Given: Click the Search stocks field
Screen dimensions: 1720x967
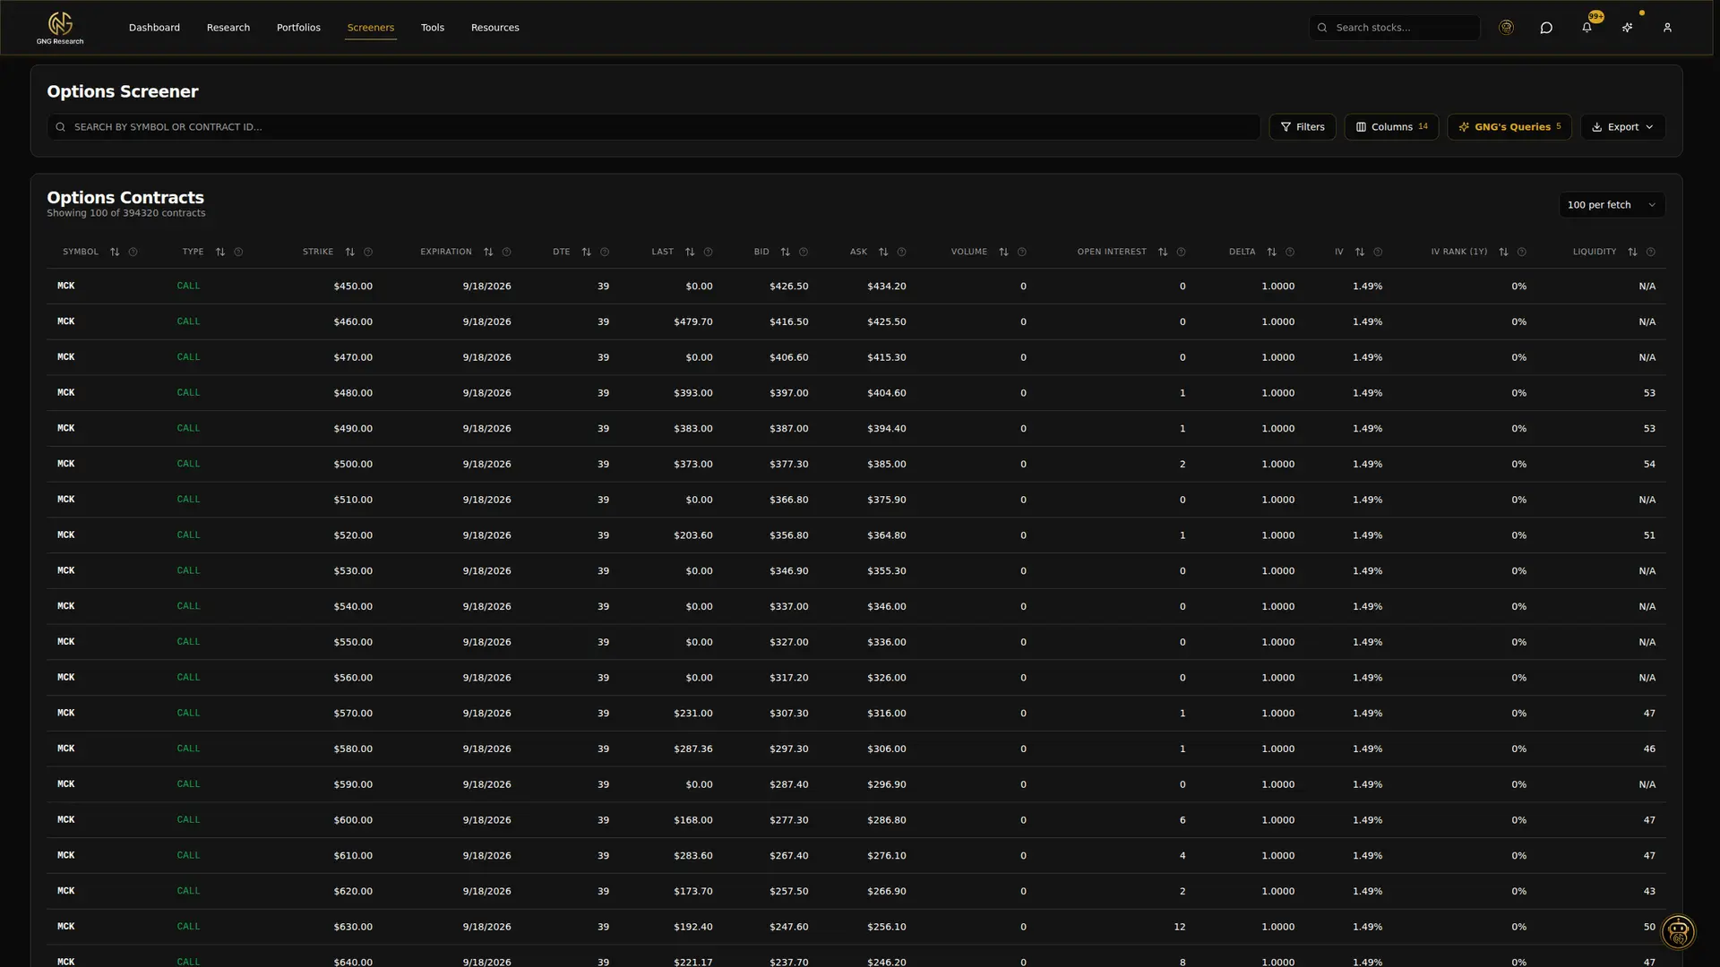Looking at the screenshot, I should [x=1394, y=28].
